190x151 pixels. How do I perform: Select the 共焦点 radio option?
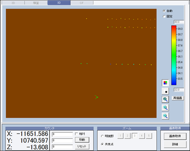click(102, 144)
